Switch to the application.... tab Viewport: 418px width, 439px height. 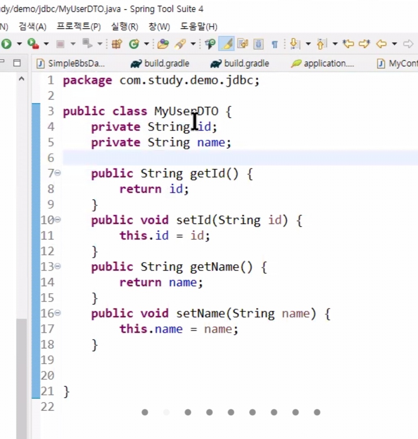[x=322, y=63]
